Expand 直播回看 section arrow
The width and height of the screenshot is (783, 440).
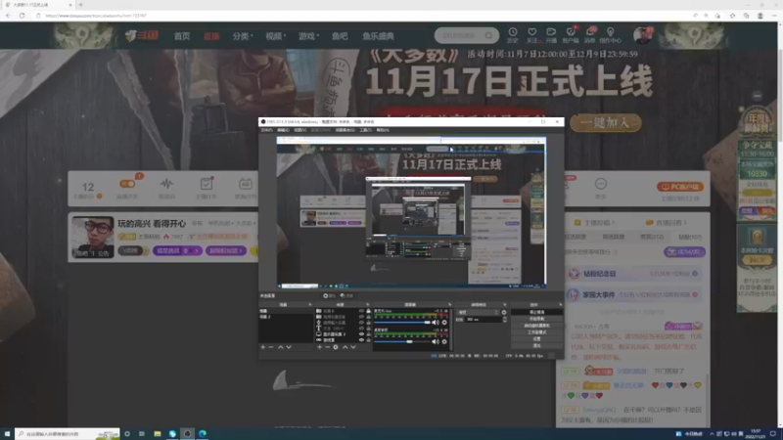click(x=685, y=223)
